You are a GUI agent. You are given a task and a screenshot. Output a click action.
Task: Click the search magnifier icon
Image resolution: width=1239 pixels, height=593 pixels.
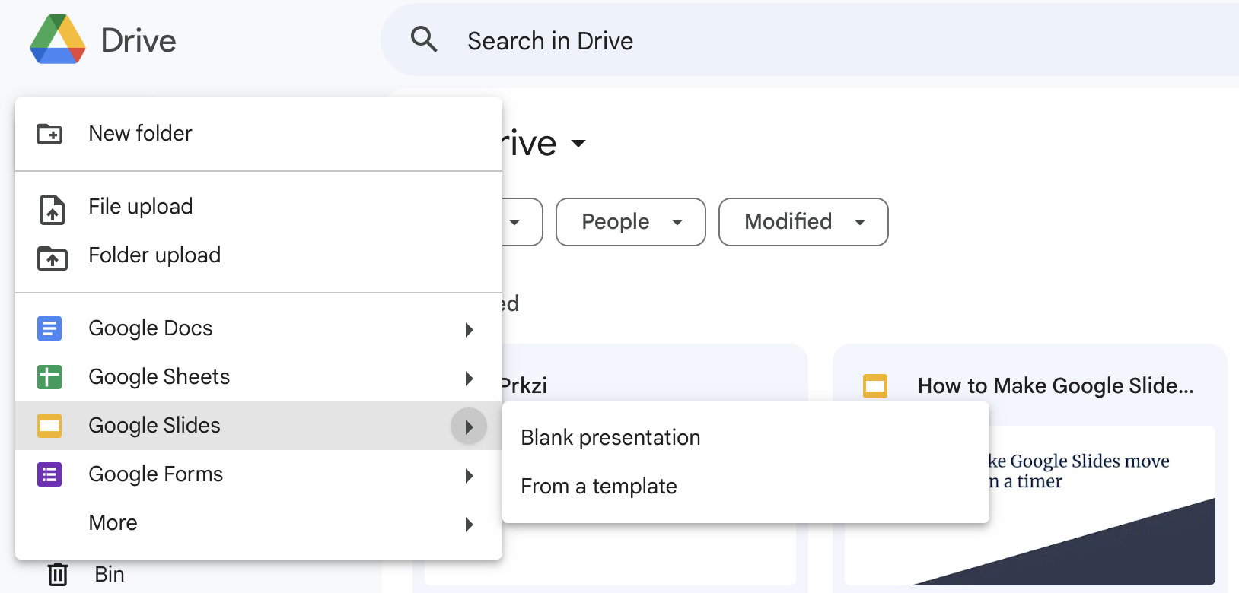(424, 39)
